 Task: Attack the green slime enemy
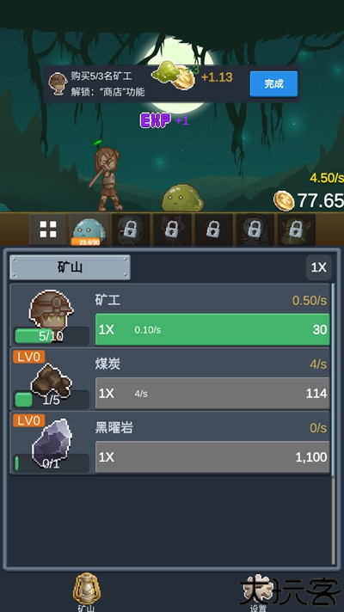[x=182, y=198]
